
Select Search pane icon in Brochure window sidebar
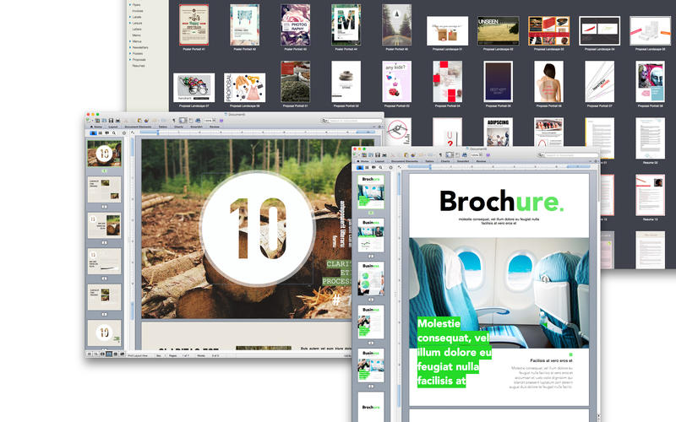tap(381, 167)
